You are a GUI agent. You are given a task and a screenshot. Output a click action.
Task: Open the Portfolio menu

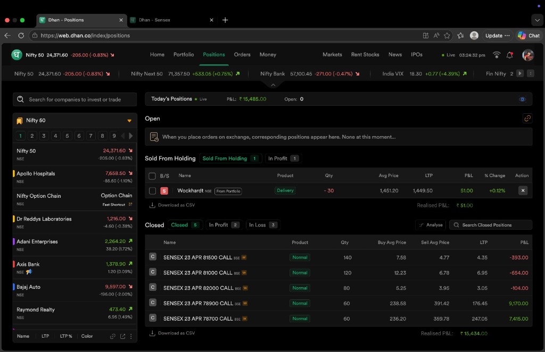(184, 55)
